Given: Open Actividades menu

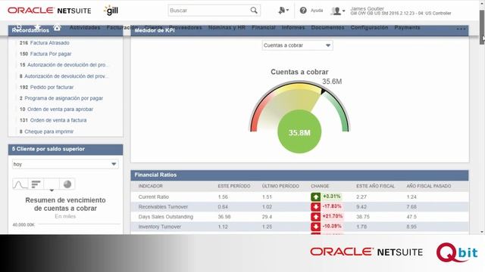Looking at the screenshot, I should 85,27.
